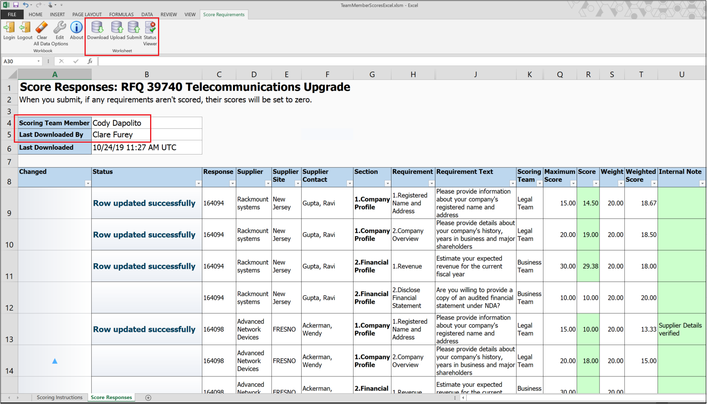Select column J header
Viewport: 707px width, 404px height.
coord(476,74)
